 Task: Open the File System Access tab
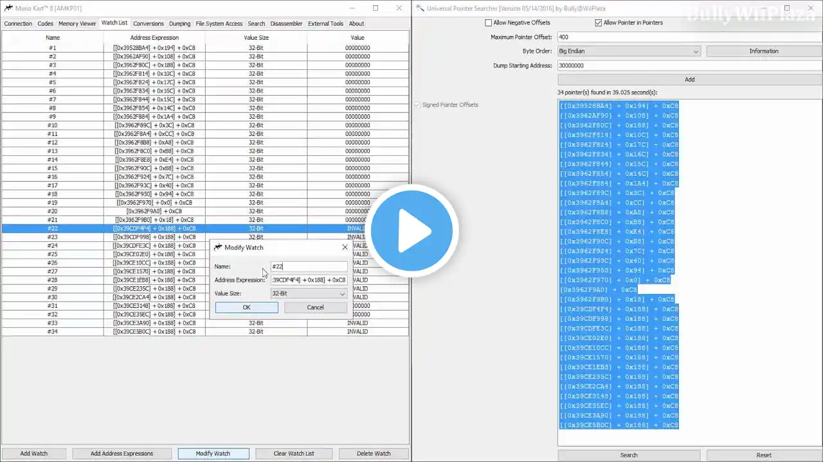point(219,24)
